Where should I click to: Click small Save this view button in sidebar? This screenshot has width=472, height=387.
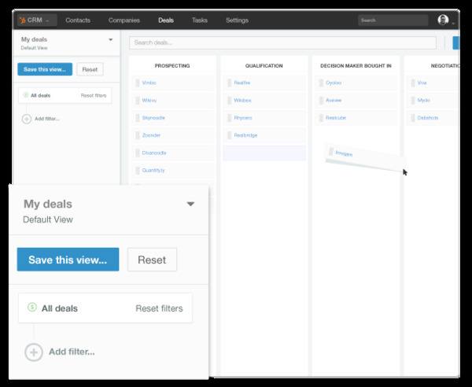(x=45, y=69)
